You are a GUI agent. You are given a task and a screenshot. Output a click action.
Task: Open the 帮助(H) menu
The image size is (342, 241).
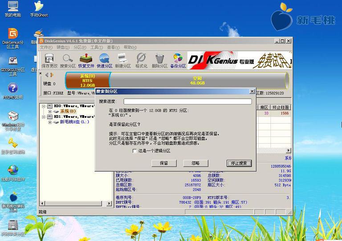point(130,47)
